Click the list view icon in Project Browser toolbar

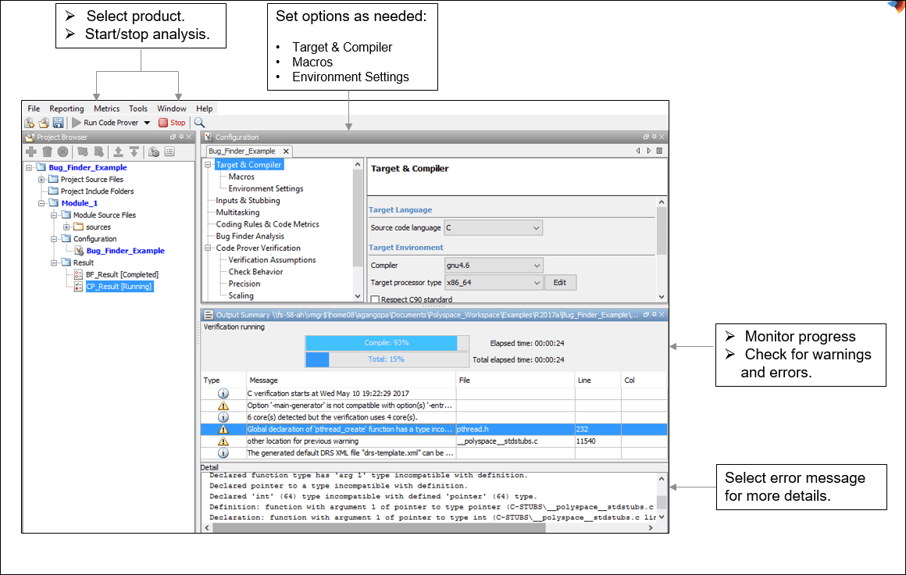pyautogui.click(x=169, y=152)
